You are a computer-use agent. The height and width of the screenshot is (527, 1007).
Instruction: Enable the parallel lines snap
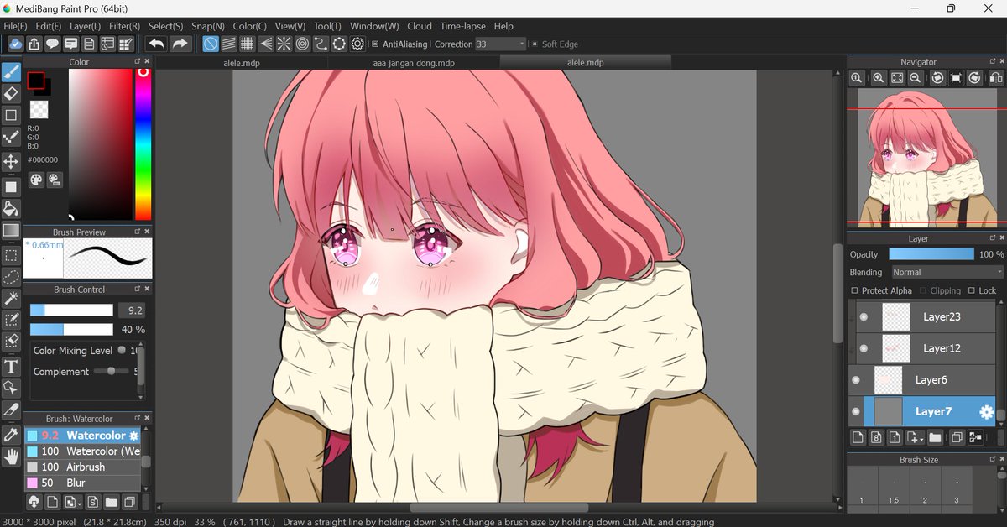(x=229, y=44)
